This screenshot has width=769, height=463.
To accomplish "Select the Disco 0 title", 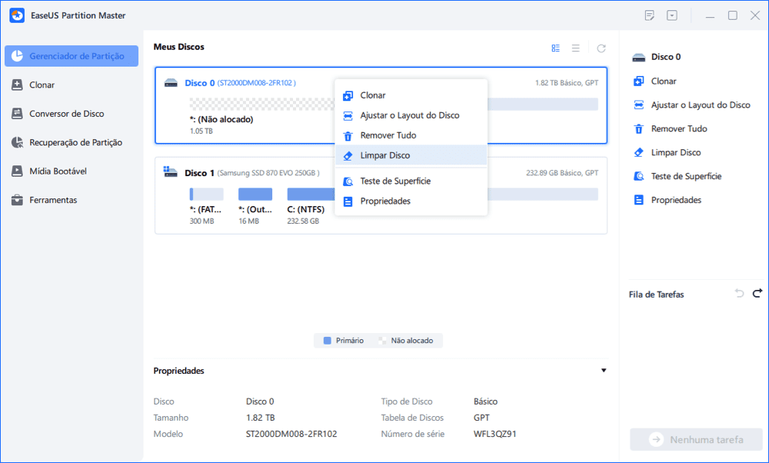I will click(x=199, y=83).
